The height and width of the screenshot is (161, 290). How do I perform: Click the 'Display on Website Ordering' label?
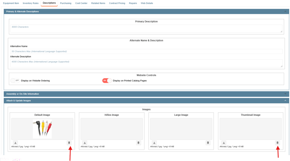click(x=35, y=81)
